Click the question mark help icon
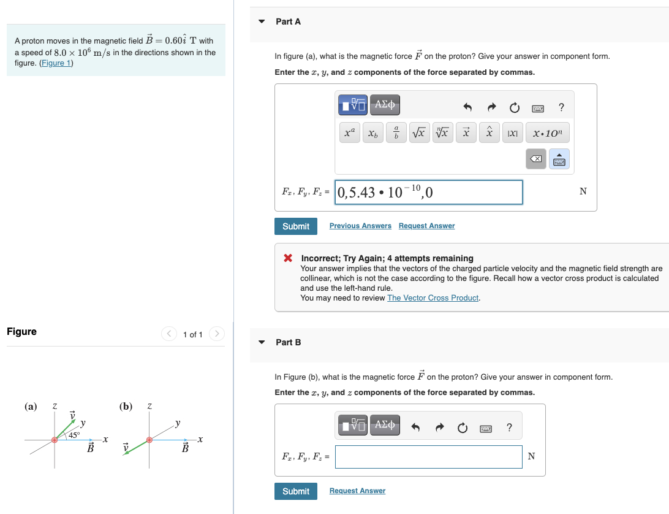 coord(561,107)
